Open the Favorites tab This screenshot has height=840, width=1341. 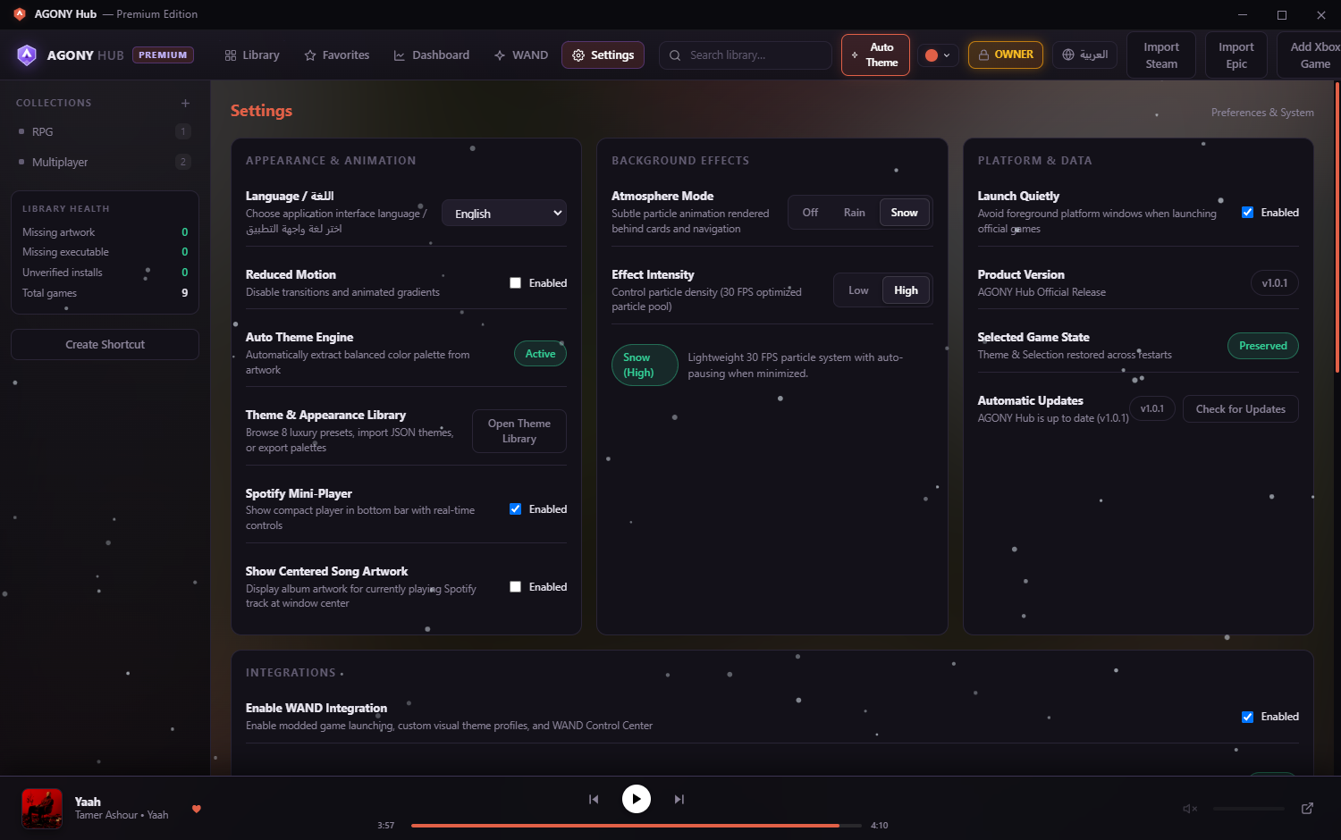337,55
